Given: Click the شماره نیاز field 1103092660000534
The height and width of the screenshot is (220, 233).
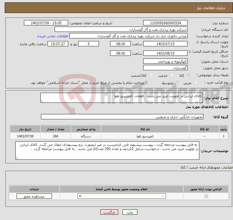Looking at the screenshot, I should coord(165,23).
